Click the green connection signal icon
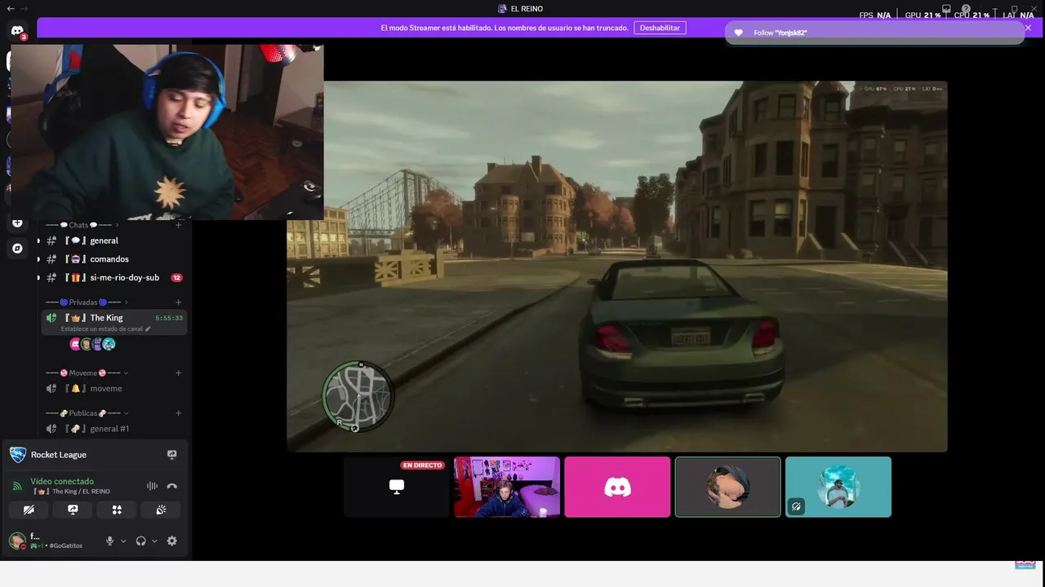 (16, 486)
